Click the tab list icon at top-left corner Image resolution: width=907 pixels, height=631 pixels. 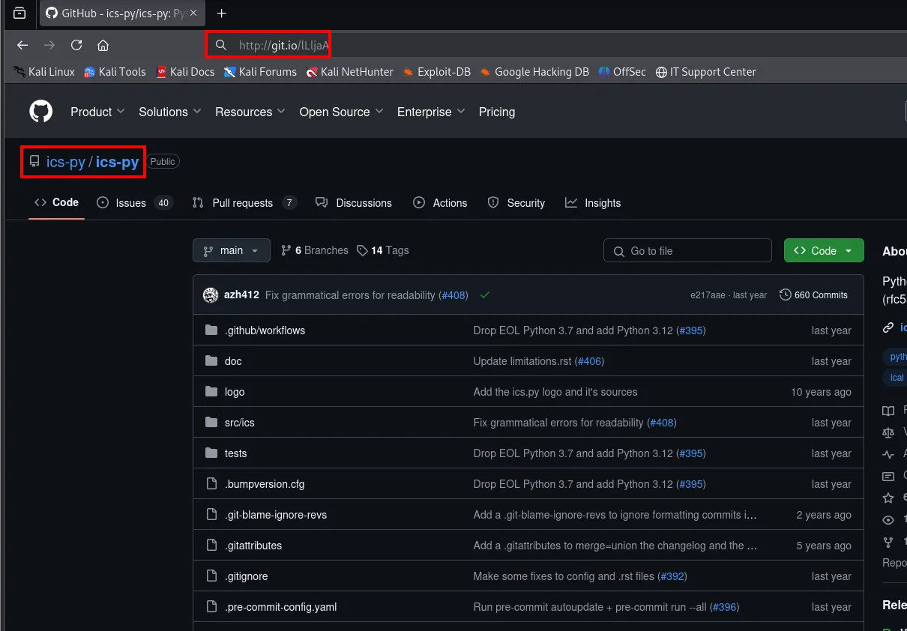tap(19, 13)
